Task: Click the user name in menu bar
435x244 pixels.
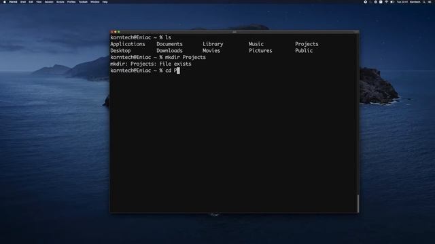Action: pos(415,2)
